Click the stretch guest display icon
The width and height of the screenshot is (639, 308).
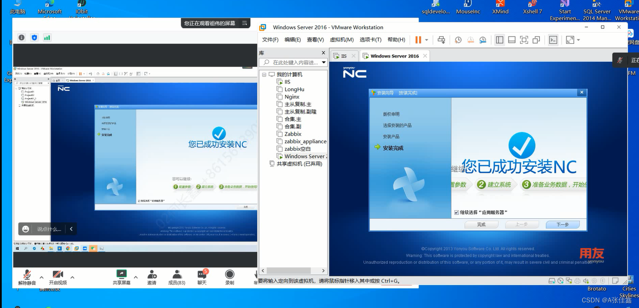570,40
